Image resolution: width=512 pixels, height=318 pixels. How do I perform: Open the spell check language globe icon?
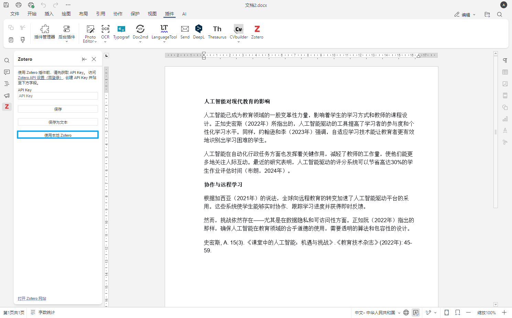406,313
